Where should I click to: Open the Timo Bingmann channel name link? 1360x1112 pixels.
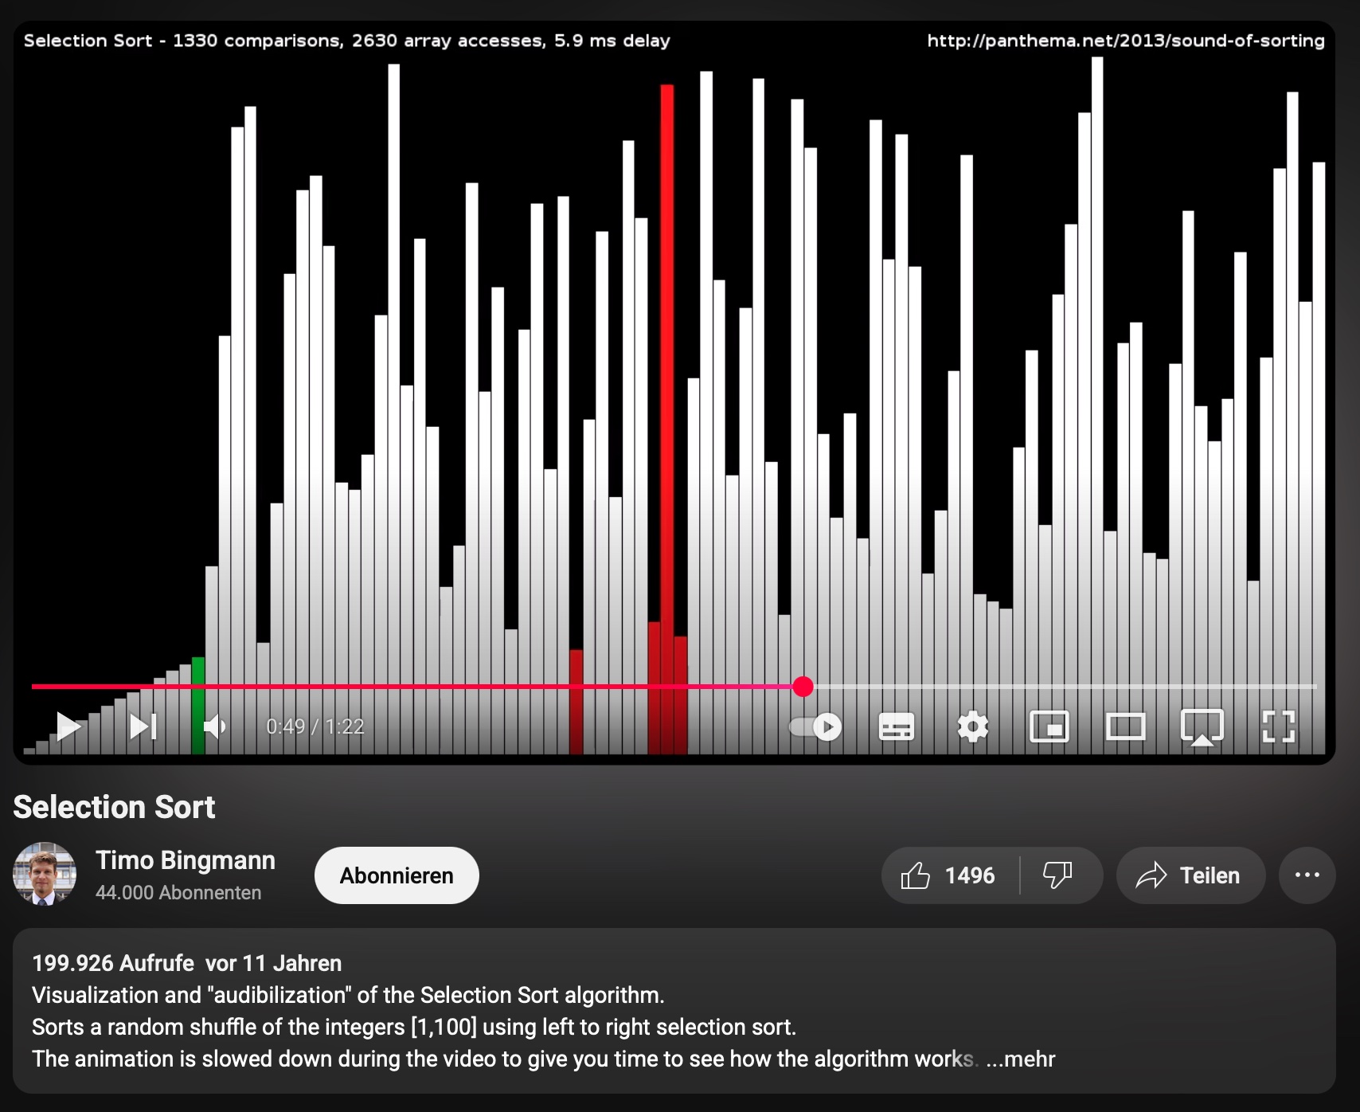pos(186,860)
